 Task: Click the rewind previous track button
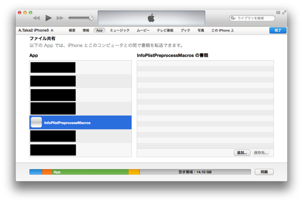coord(36,18)
